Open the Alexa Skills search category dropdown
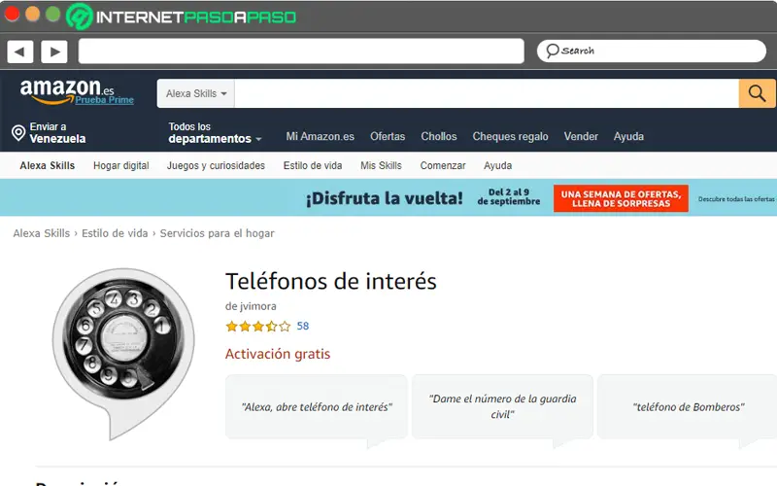This screenshot has width=777, height=486. point(196,93)
